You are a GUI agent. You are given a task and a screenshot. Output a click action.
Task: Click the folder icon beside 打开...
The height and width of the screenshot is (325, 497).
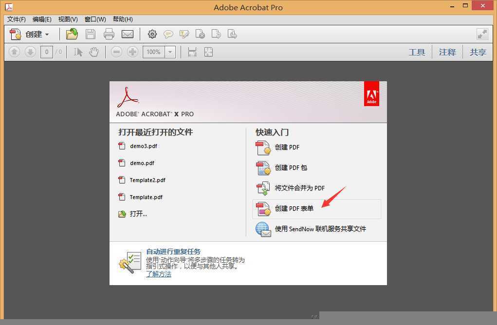(x=122, y=214)
